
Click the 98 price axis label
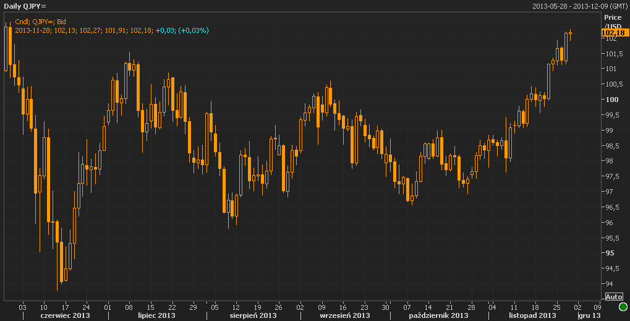click(610, 161)
